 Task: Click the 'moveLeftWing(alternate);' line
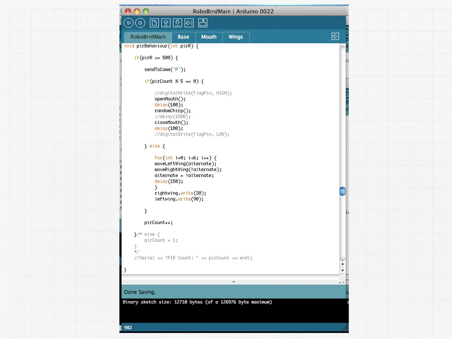[x=186, y=163]
